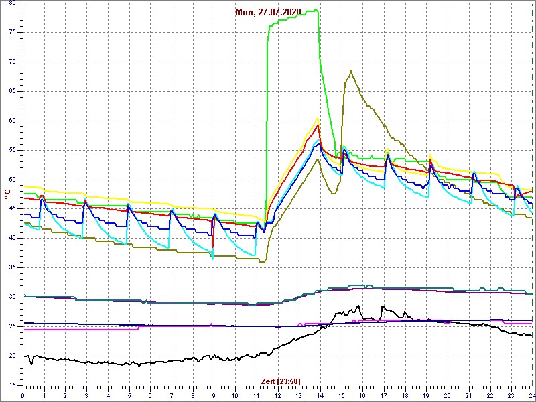
Task: Select hour 15 on the time axis
Action: [342, 395]
